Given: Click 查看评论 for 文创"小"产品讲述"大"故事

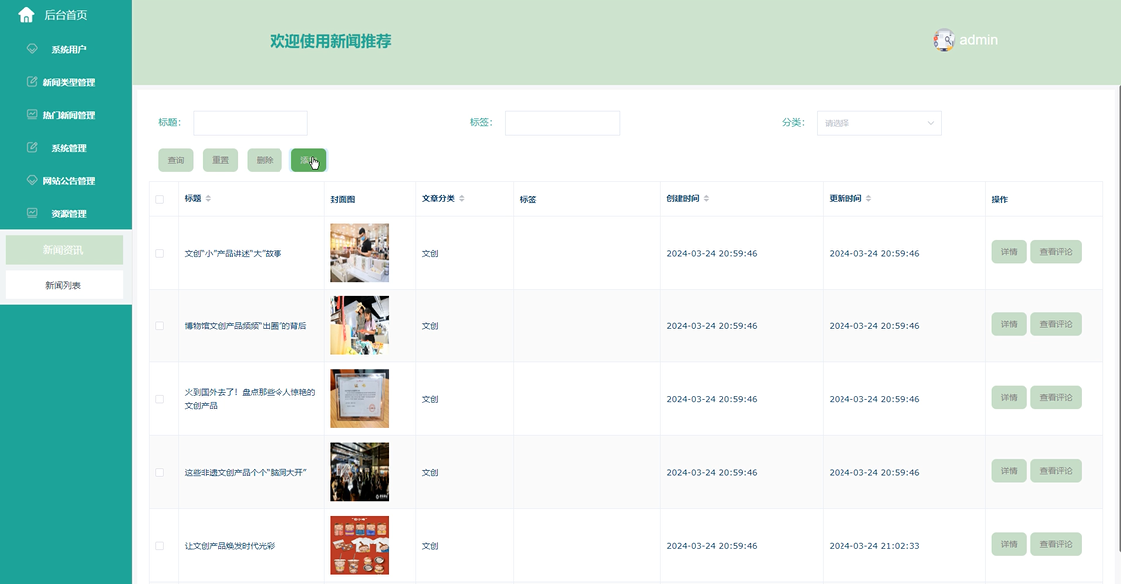Looking at the screenshot, I should [1056, 252].
